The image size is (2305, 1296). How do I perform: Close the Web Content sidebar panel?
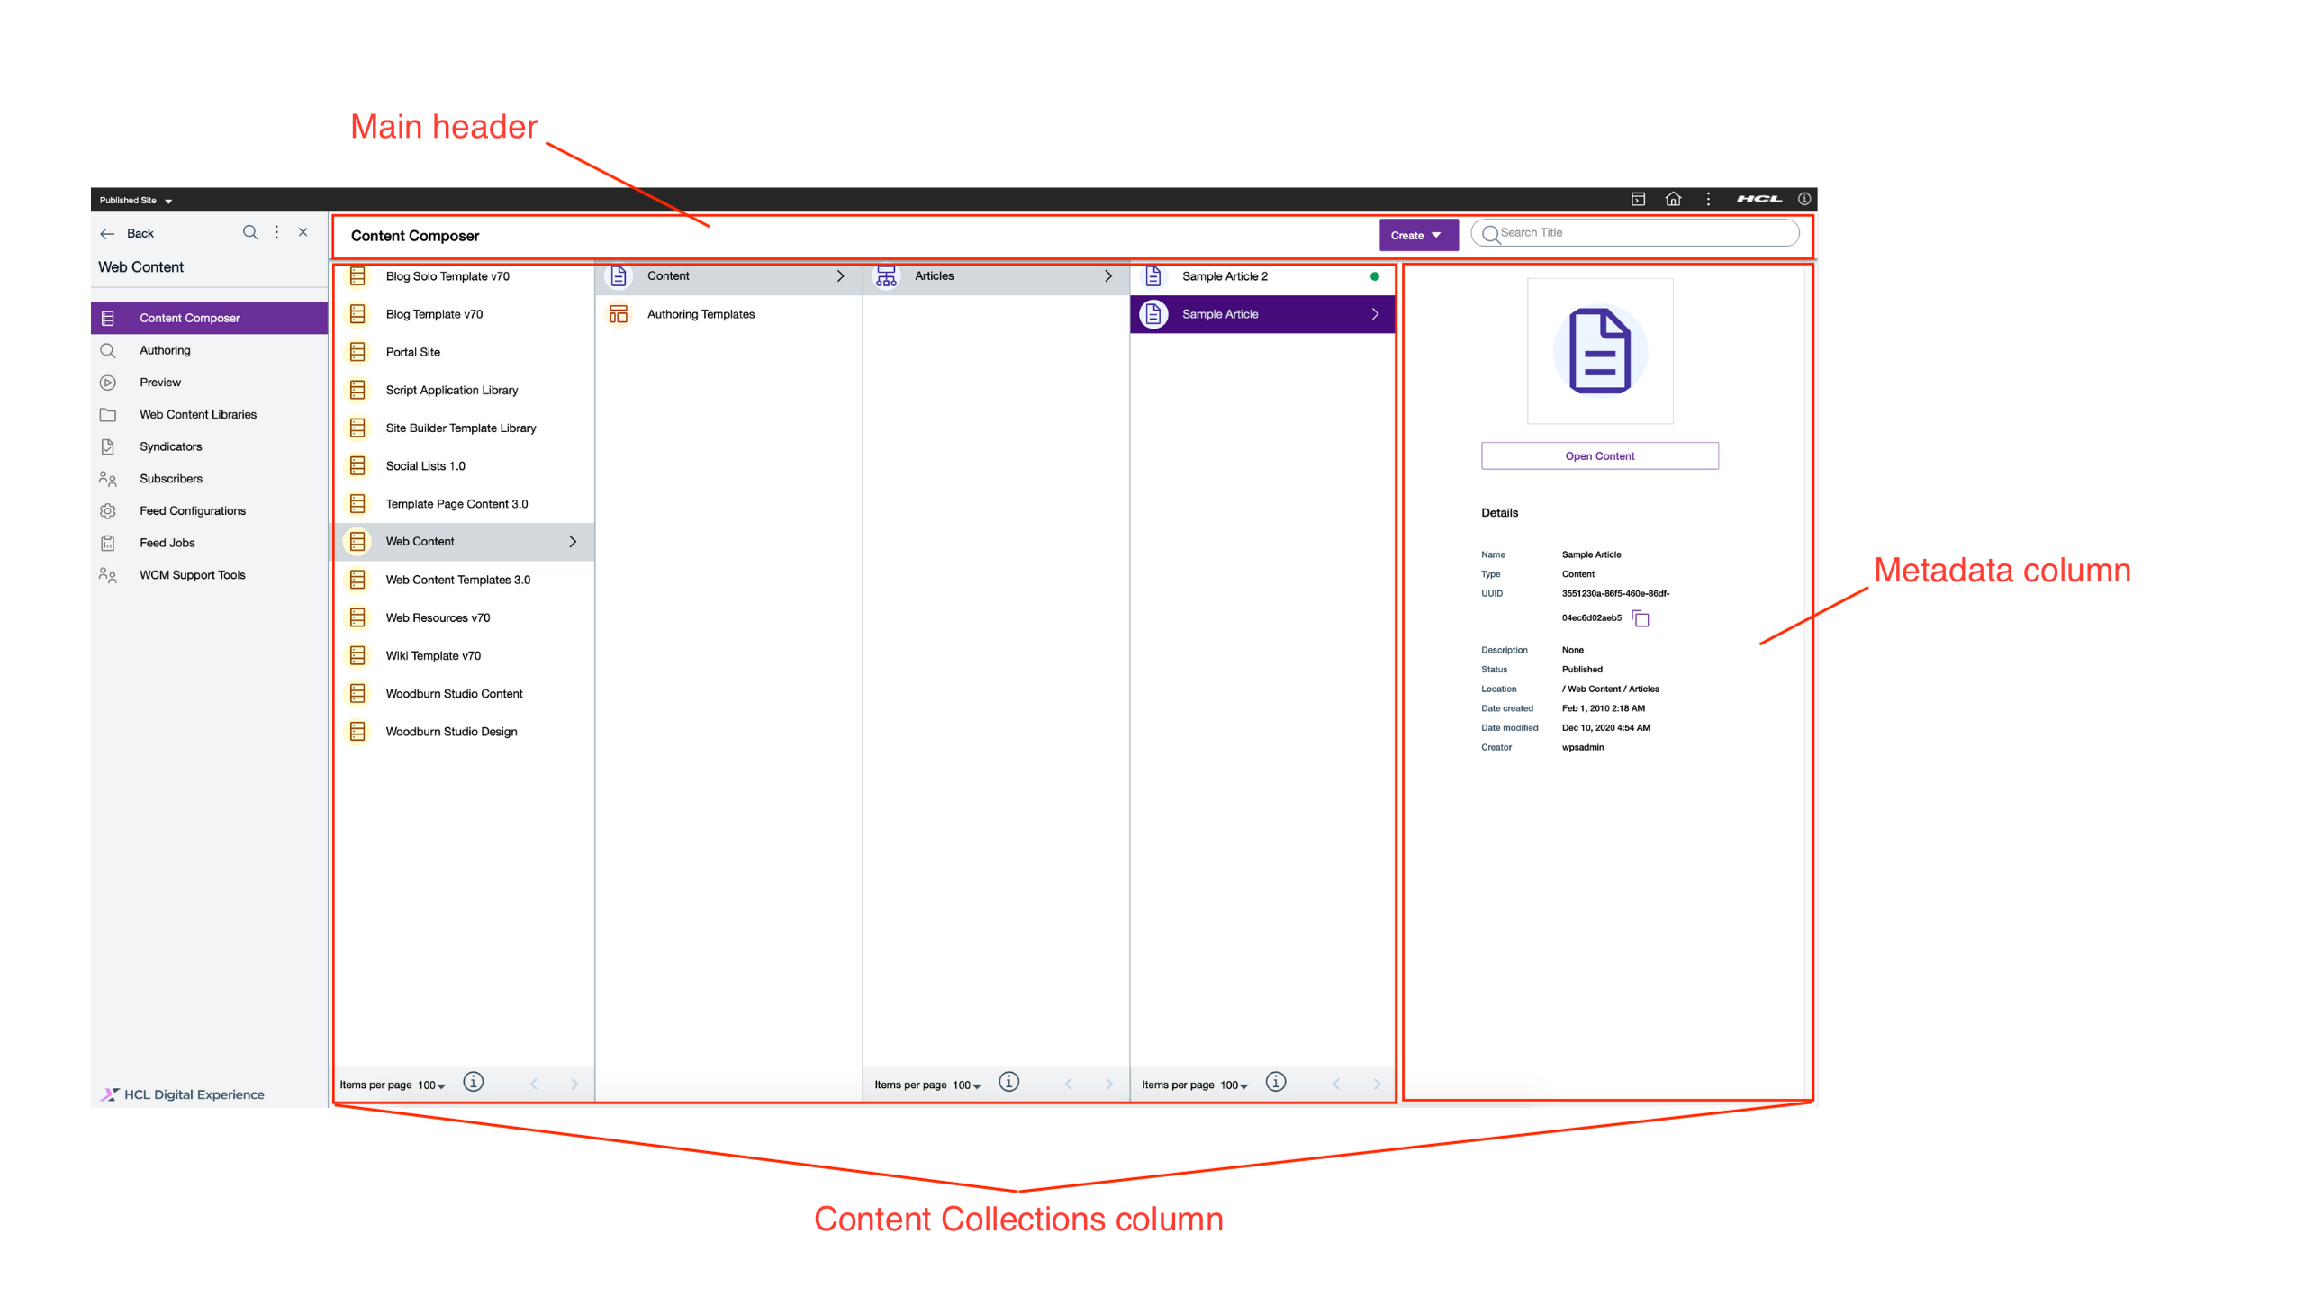pyautogui.click(x=303, y=232)
